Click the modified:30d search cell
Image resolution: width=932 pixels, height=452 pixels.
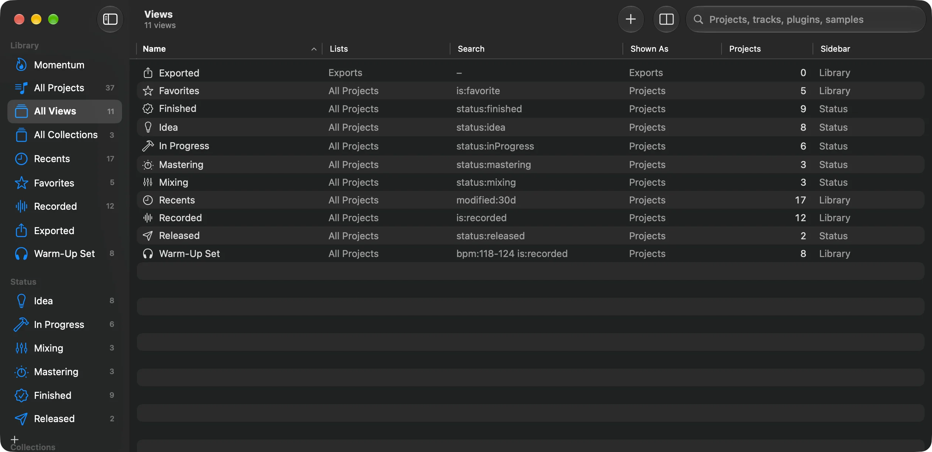(486, 200)
